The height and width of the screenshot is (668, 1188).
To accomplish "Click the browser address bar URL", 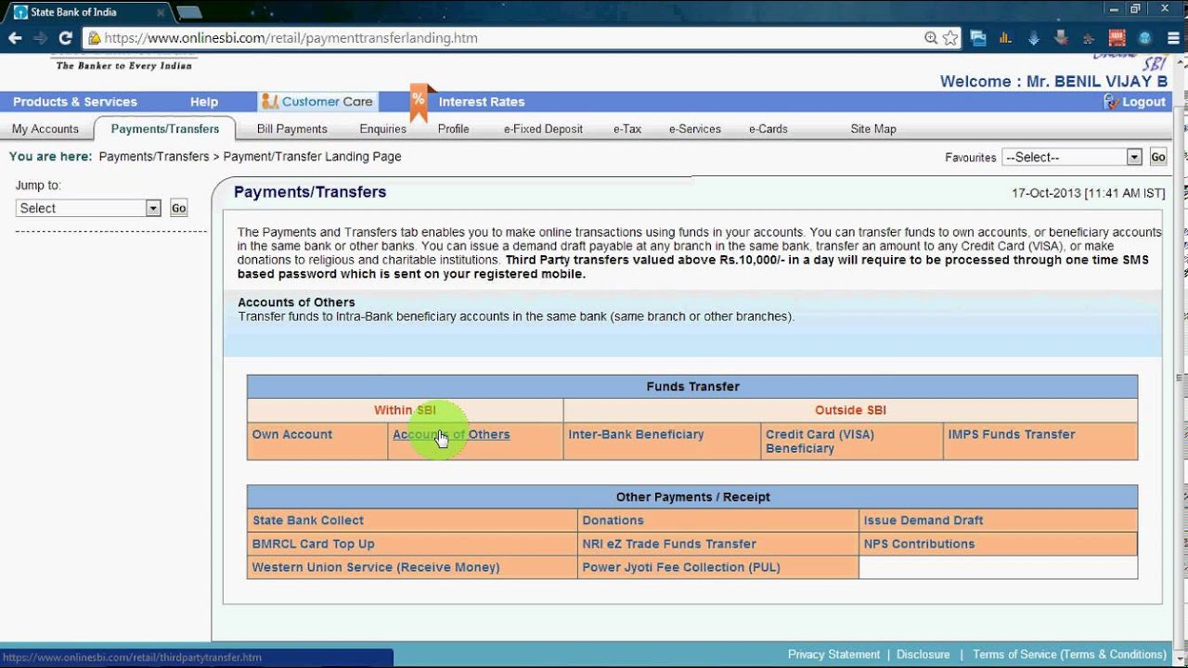I will pyautogui.click(x=291, y=38).
